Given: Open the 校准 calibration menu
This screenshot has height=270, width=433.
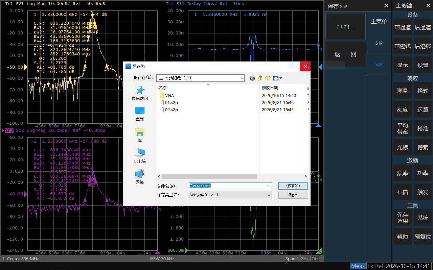Looking at the screenshot, I should (423, 129).
